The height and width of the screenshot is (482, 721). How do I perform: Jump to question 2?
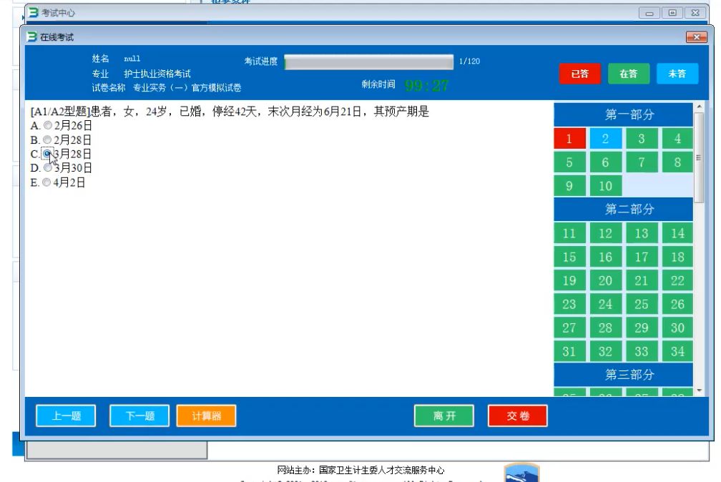point(606,139)
